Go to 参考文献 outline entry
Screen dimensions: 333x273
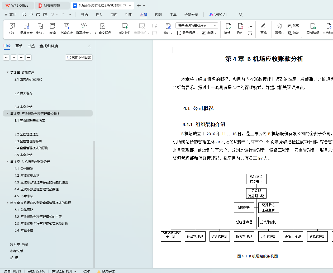click(17, 251)
